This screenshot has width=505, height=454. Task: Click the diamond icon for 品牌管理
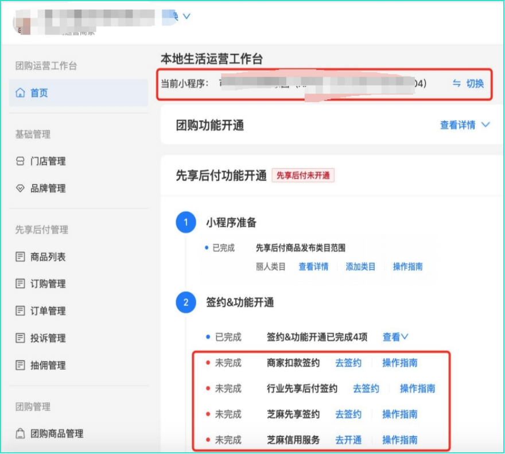(x=21, y=188)
